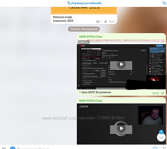167x149 pixels.
Task: Click the Начало обсуждения label
Action: click(84, 29)
